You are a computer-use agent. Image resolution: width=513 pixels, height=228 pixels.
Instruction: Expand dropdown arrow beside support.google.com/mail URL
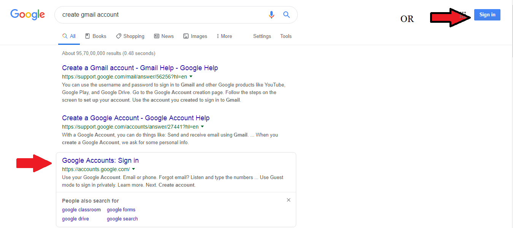click(x=191, y=77)
